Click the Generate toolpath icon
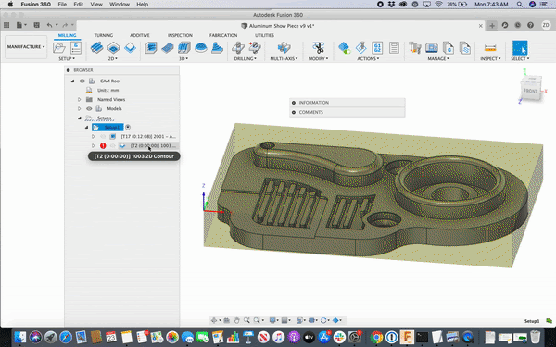Viewport: 556px width, 347px height. (344, 48)
